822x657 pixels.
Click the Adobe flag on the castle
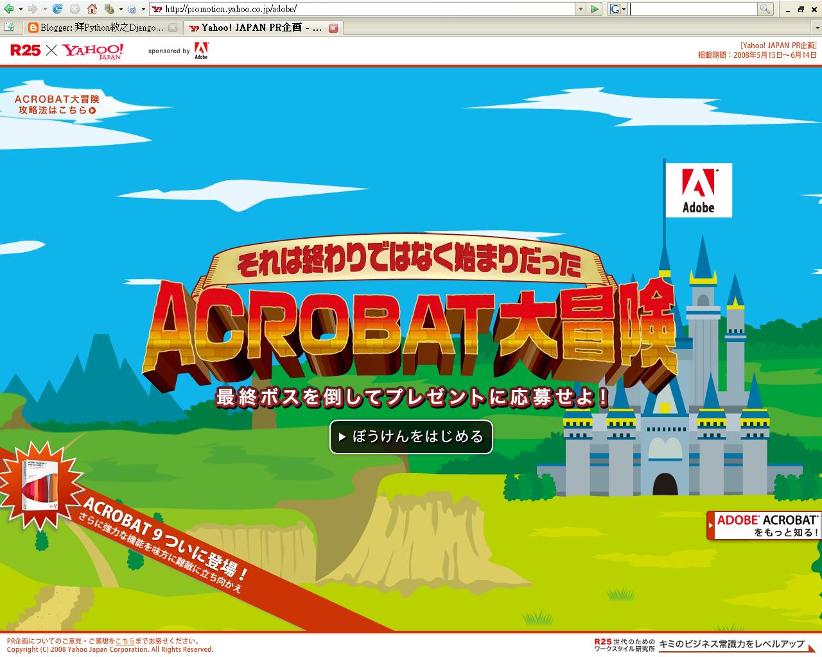[x=698, y=190]
